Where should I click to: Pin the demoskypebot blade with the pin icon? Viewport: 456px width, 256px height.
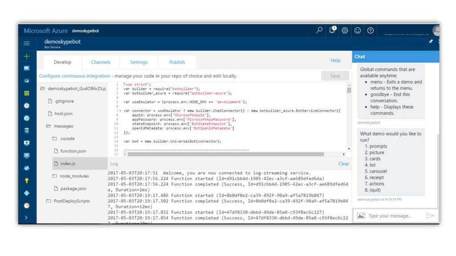coord(431,41)
